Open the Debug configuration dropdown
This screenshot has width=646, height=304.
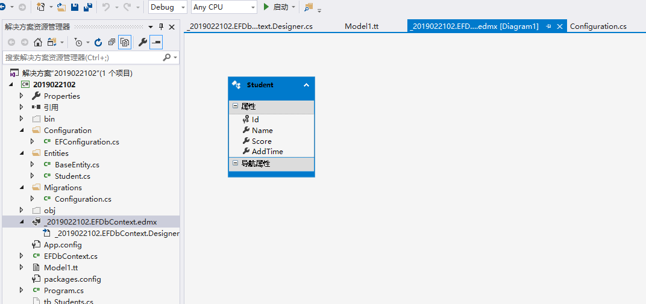[x=168, y=7]
